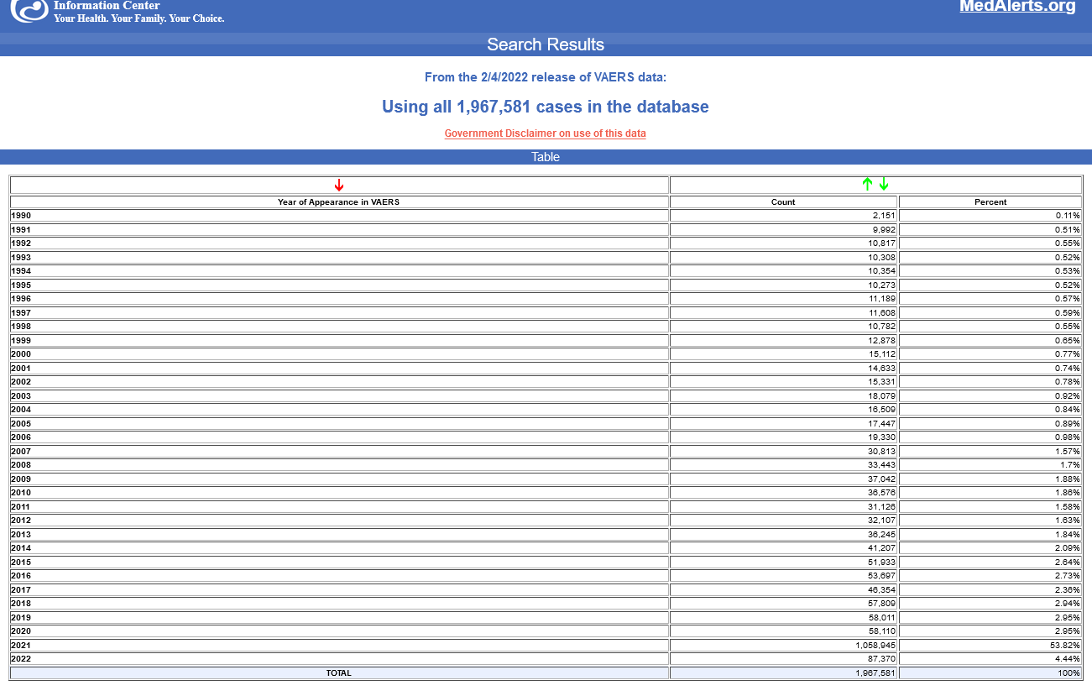
Task: Select the Count column header
Action: (783, 201)
